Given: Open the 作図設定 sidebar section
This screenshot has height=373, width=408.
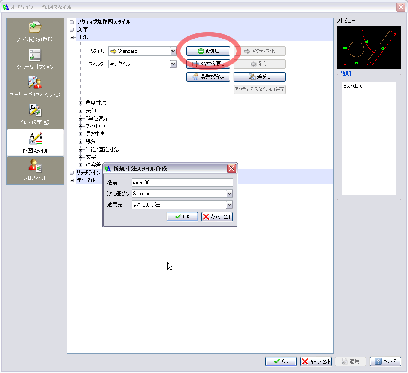Looking at the screenshot, I should tap(35, 115).
